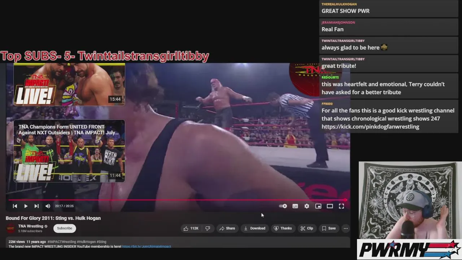Toggle the autoplay switch in player

pos(283,206)
